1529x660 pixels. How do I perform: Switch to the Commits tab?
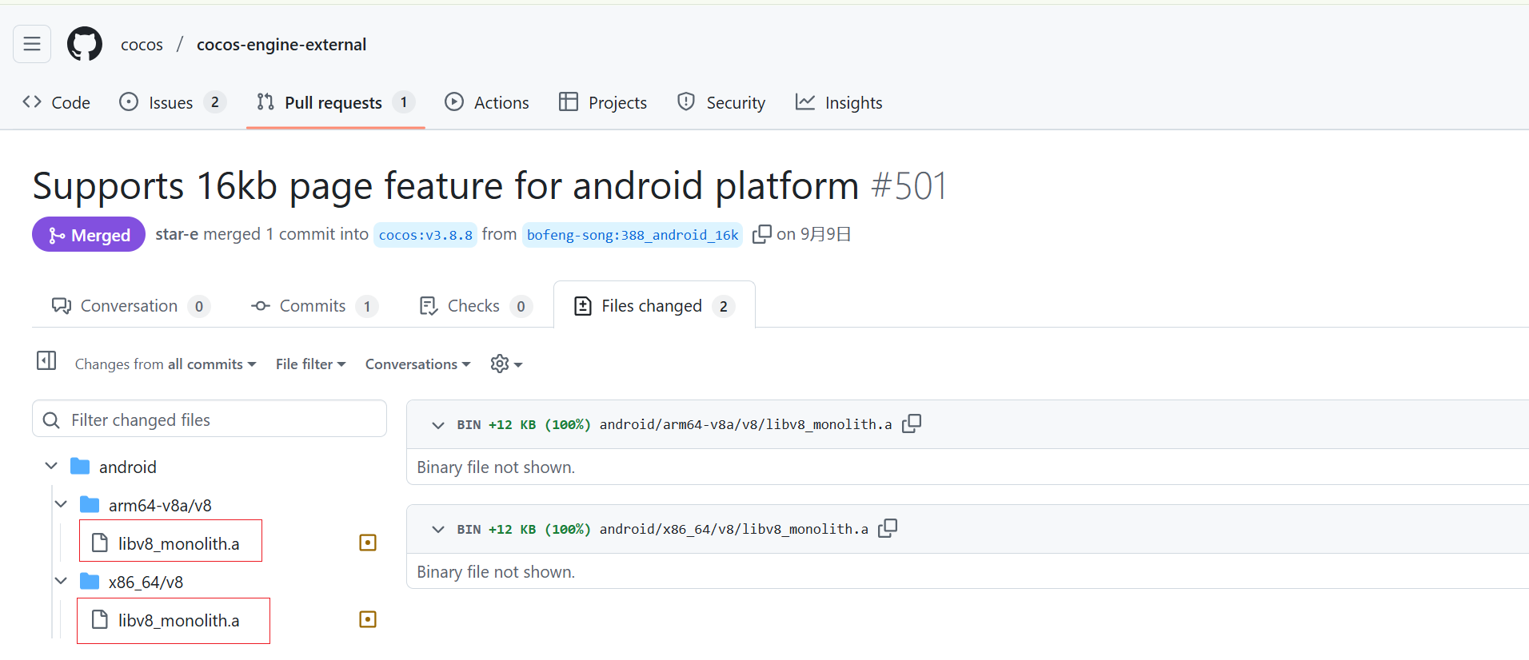click(x=313, y=306)
